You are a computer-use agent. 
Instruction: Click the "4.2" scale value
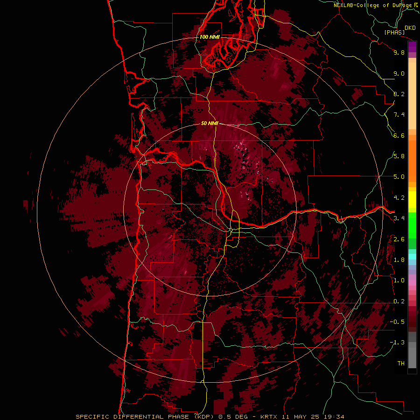coord(399,198)
